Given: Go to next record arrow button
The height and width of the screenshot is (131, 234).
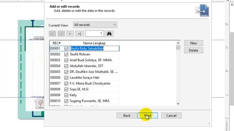Looking at the screenshot, I should pyautogui.click(x=70, y=34).
